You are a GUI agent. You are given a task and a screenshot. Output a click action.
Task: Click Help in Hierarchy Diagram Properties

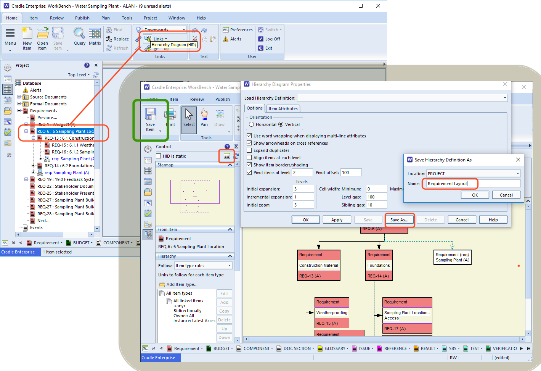tap(493, 220)
